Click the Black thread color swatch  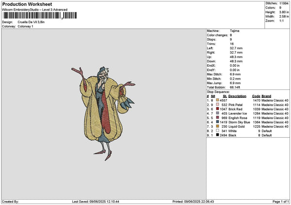[218, 135]
